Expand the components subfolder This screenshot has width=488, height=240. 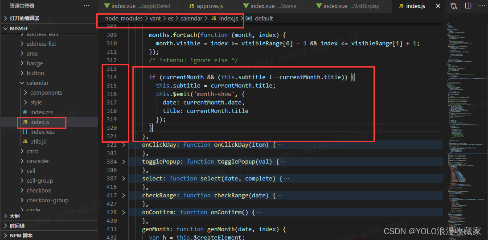46,93
